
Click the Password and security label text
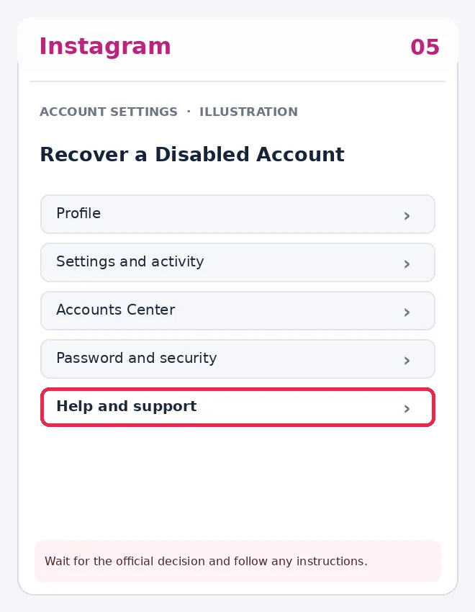pyautogui.click(x=137, y=358)
